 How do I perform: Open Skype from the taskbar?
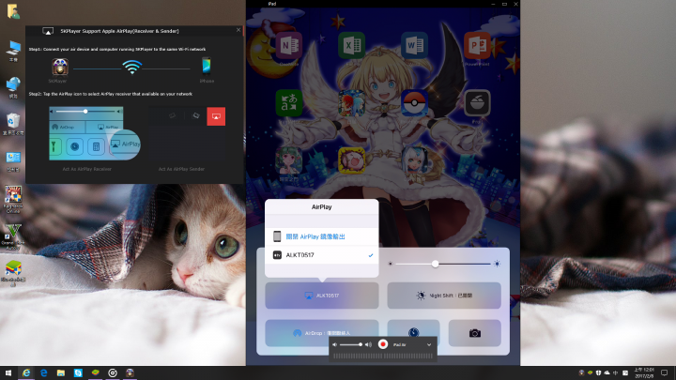tap(78, 373)
